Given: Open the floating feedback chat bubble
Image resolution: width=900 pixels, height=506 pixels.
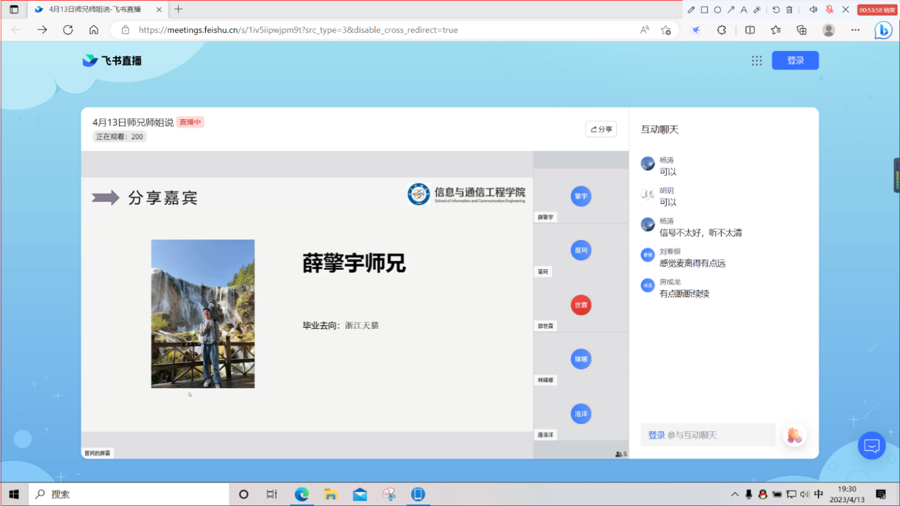Looking at the screenshot, I should pyautogui.click(x=871, y=446).
